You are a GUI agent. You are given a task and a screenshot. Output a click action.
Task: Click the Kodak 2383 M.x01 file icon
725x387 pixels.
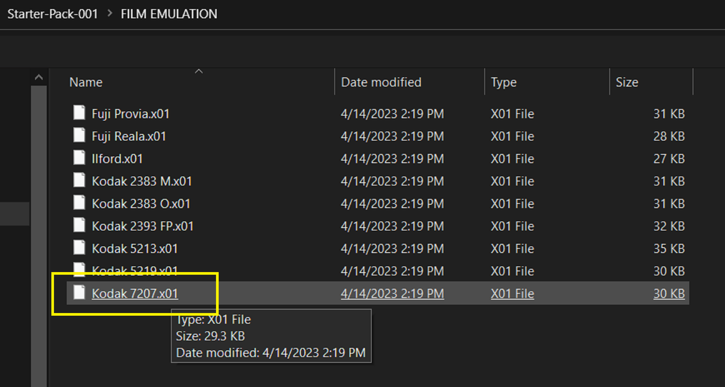coord(80,180)
